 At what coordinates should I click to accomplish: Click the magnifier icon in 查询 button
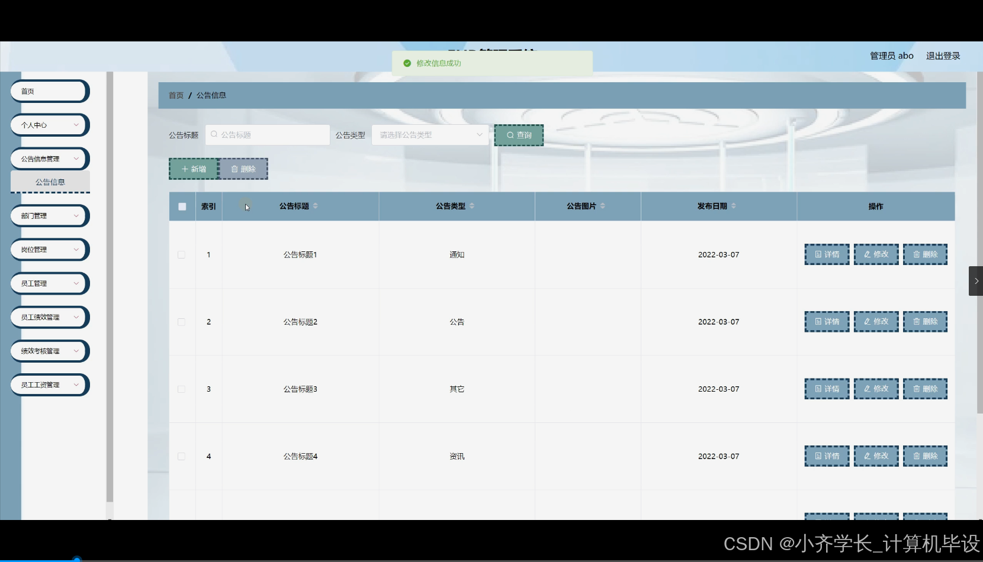[x=510, y=135]
